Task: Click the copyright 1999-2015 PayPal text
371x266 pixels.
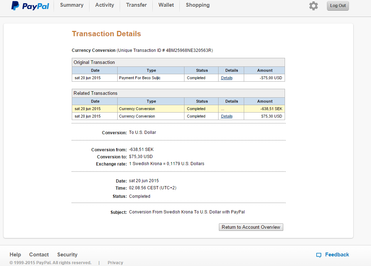Action: pyautogui.click(x=50, y=263)
